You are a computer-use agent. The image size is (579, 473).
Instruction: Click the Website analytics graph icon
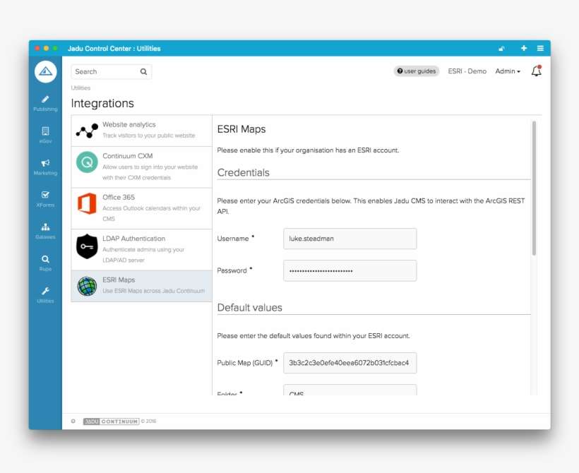(87, 131)
